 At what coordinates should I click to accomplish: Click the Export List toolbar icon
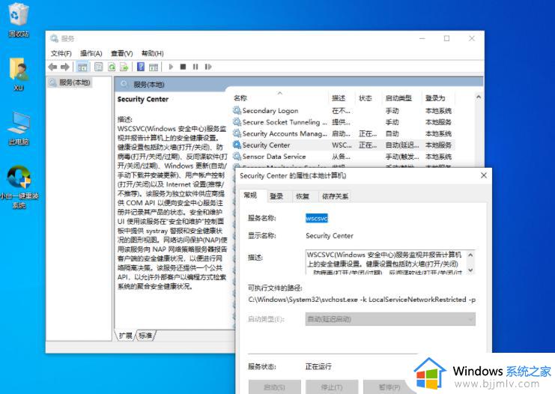(x=124, y=67)
